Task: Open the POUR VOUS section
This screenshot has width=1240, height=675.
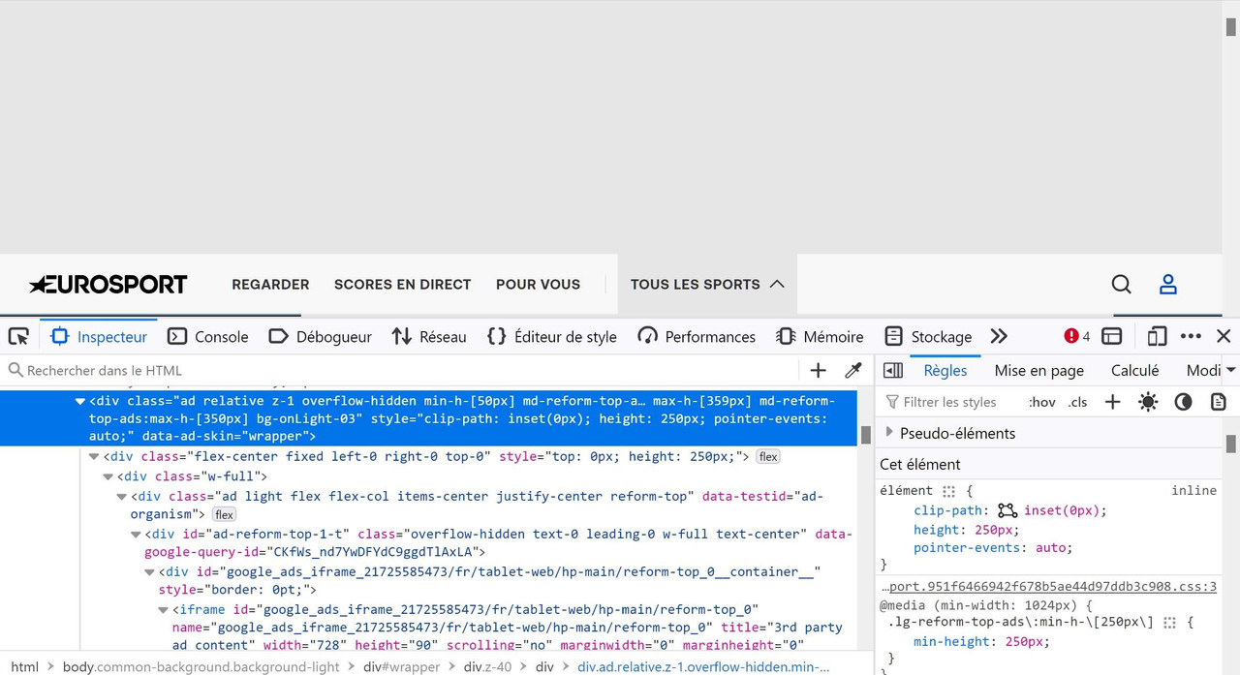Action: click(538, 284)
